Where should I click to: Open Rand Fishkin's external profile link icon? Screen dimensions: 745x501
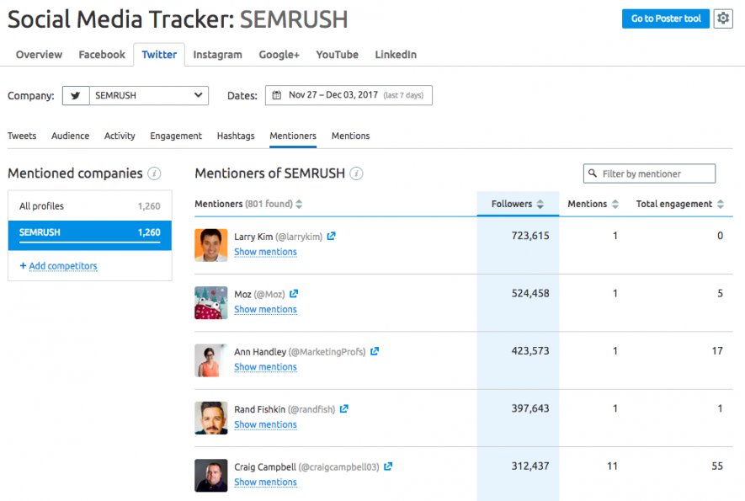tap(344, 408)
